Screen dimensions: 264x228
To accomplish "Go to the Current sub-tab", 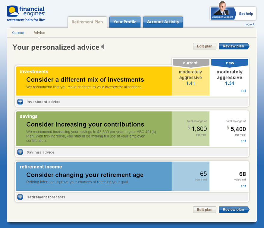I will pos(18,32).
